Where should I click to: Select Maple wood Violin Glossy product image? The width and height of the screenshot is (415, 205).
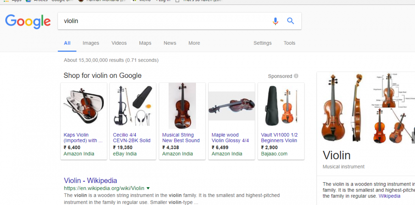click(x=231, y=106)
